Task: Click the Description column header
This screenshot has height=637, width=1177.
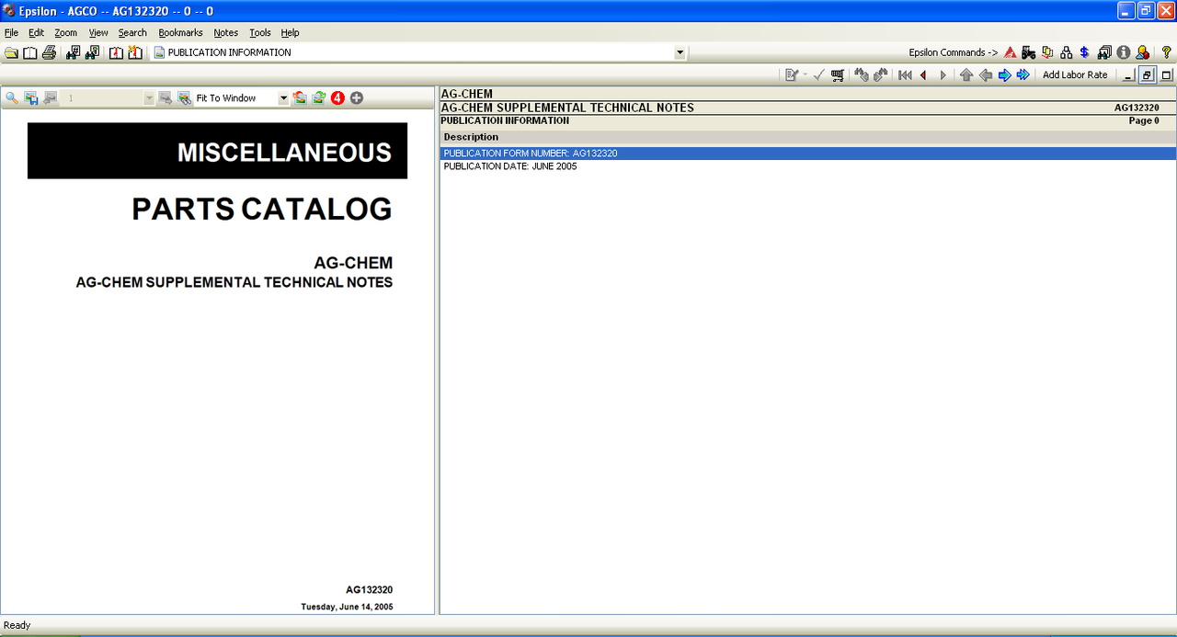Action: pos(808,137)
